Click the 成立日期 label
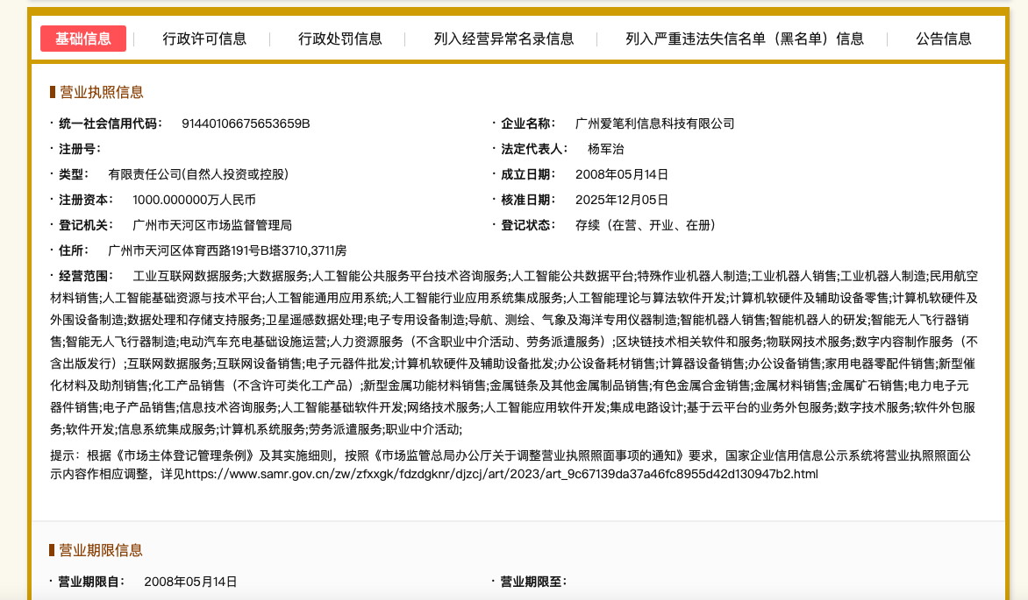Image resolution: width=1028 pixels, height=600 pixels. point(528,174)
